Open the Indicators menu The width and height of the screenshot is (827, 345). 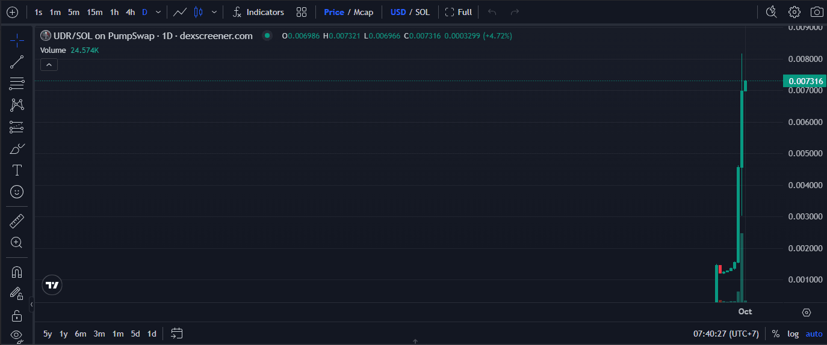point(258,12)
